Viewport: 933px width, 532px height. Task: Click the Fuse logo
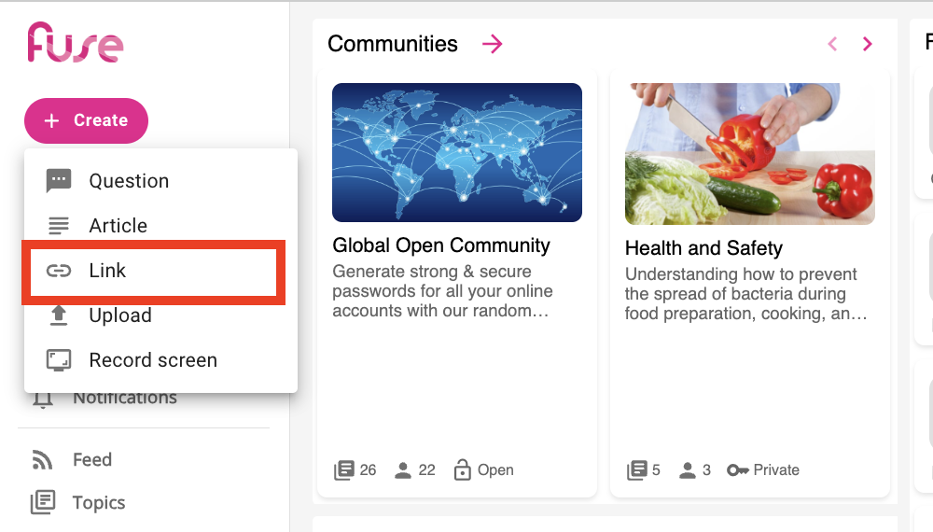point(75,43)
